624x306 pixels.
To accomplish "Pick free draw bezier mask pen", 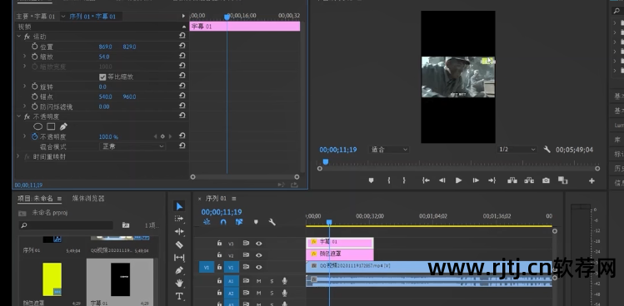I will coord(63,126).
